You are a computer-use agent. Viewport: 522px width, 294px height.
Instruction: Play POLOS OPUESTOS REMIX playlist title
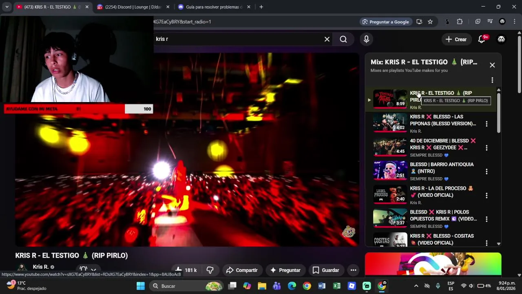pos(443,215)
